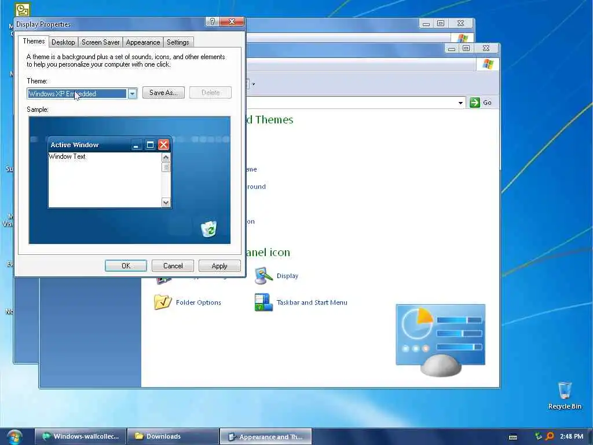Image resolution: width=593 pixels, height=445 pixels.
Task: Click the network tray icon
Action: click(x=539, y=436)
